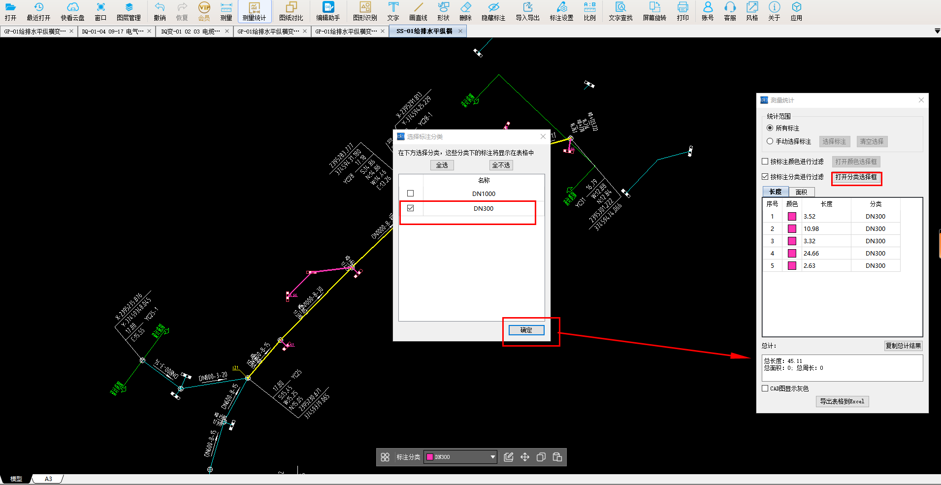The width and height of the screenshot is (941, 485).
Task: Click the 确定 button in the dialog
Action: [x=526, y=330]
